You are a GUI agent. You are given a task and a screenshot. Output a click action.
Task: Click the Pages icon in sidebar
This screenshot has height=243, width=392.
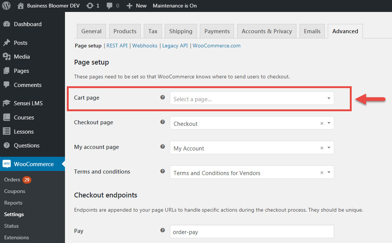coord(7,71)
